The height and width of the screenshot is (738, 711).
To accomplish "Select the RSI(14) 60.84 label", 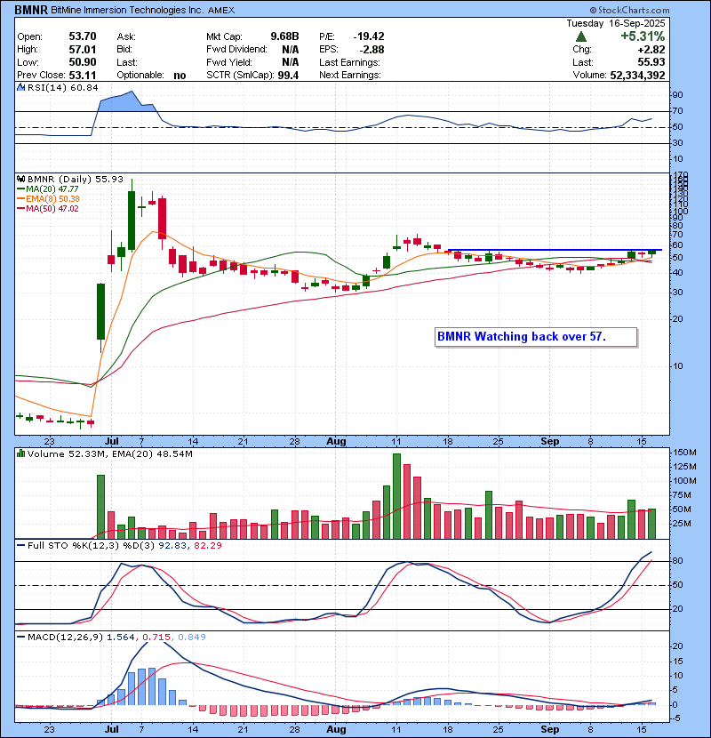I will pos(62,87).
